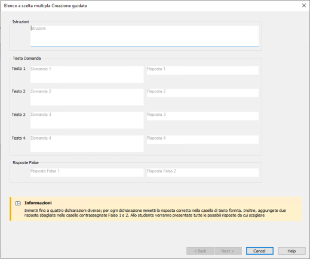The image size is (310, 259).
Task: Click the Testo Domanda group label
Action: [27, 58]
